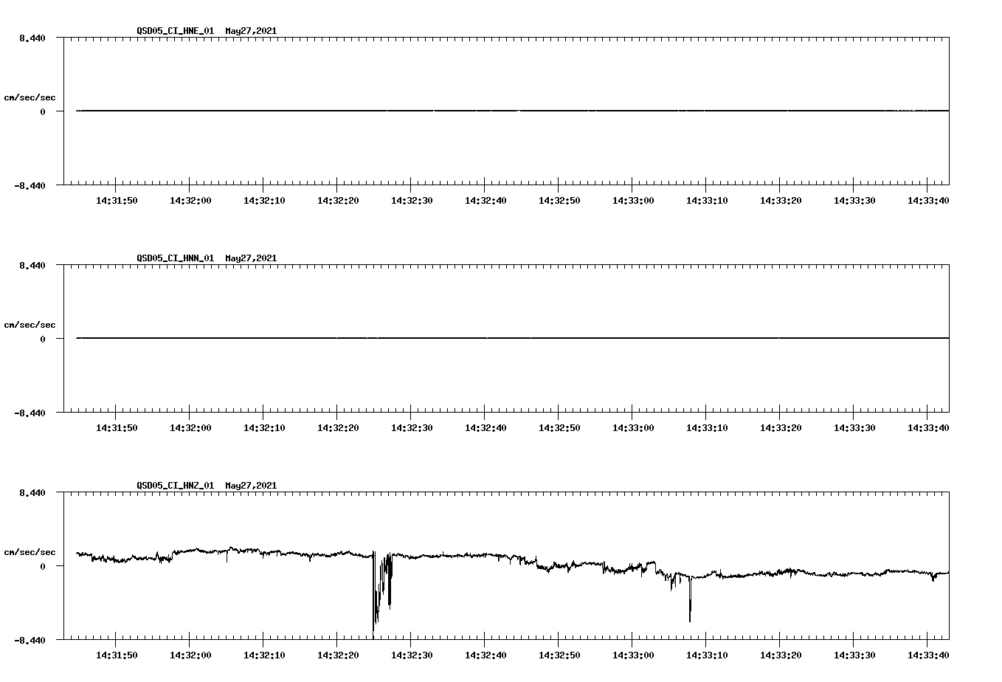Viewport: 1002px width, 682px height.
Task: Select the QSD05_CI_HNE_01 channel title
Action: pos(174,32)
